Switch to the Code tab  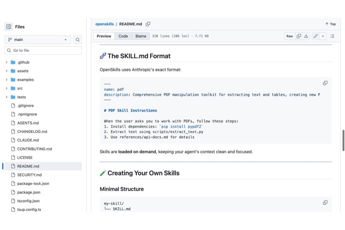coord(123,36)
